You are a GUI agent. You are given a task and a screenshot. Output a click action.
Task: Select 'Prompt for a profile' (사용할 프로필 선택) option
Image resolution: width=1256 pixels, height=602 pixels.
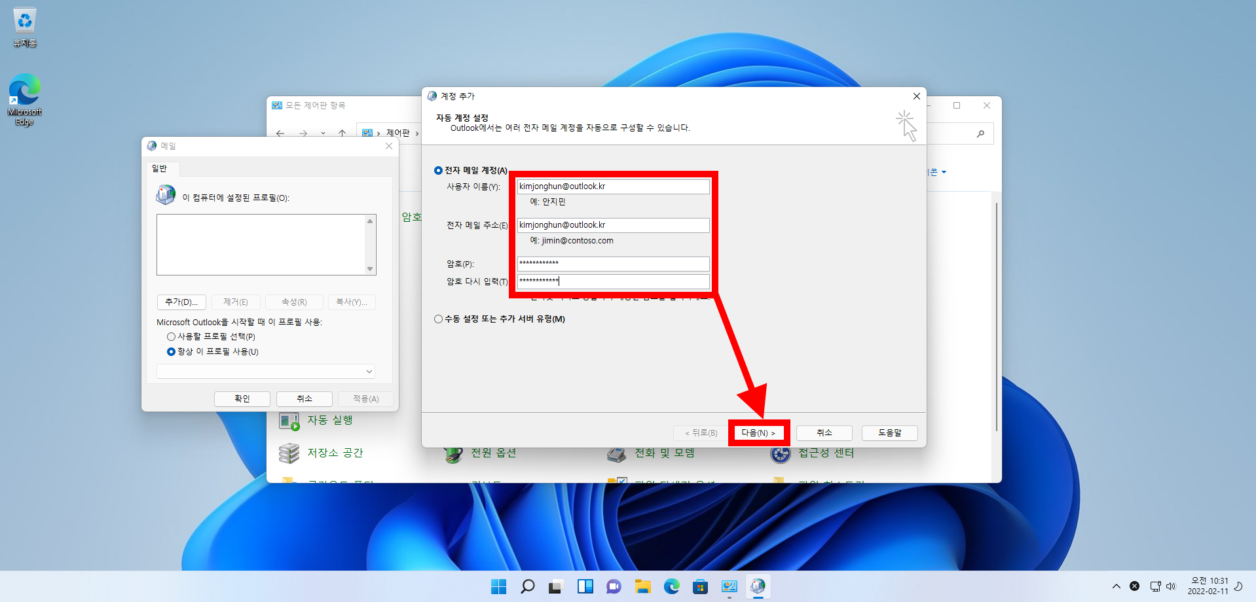click(x=171, y=336)
